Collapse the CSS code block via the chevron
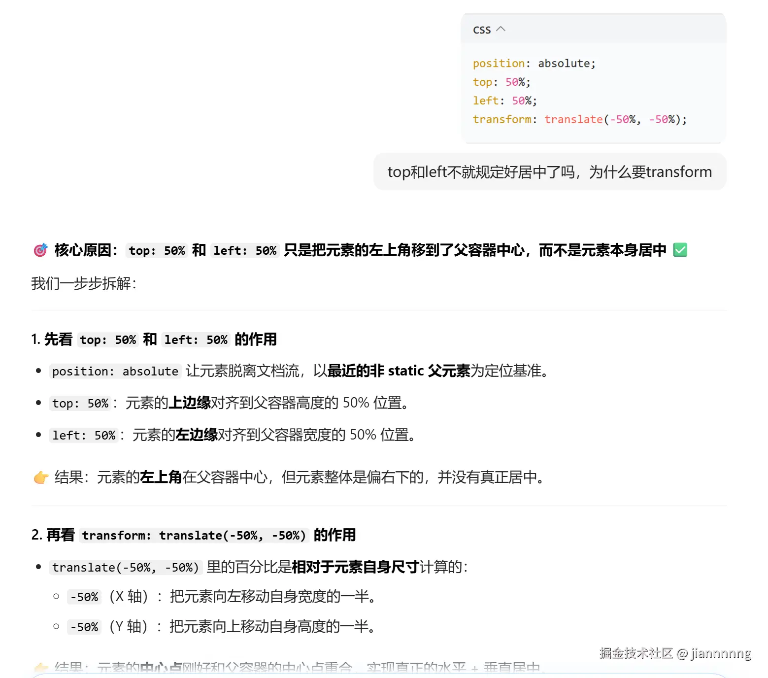Image resolution: width=768 pixels, height=678 pixels. click(501, 29)
